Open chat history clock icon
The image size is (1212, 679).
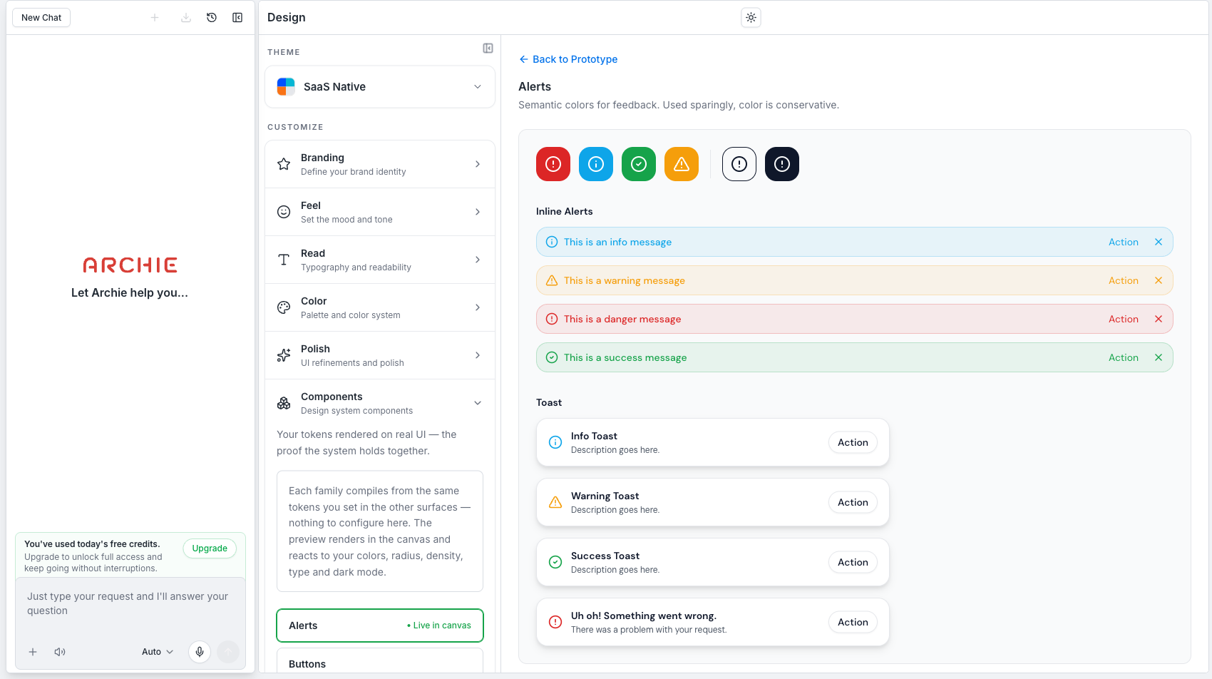point(212,18)
